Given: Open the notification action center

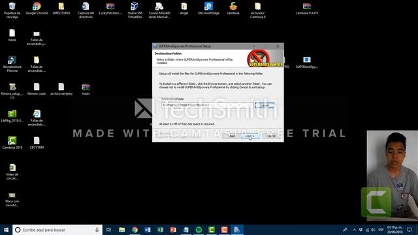Looking at the screenshot, I should pos(410,230).
